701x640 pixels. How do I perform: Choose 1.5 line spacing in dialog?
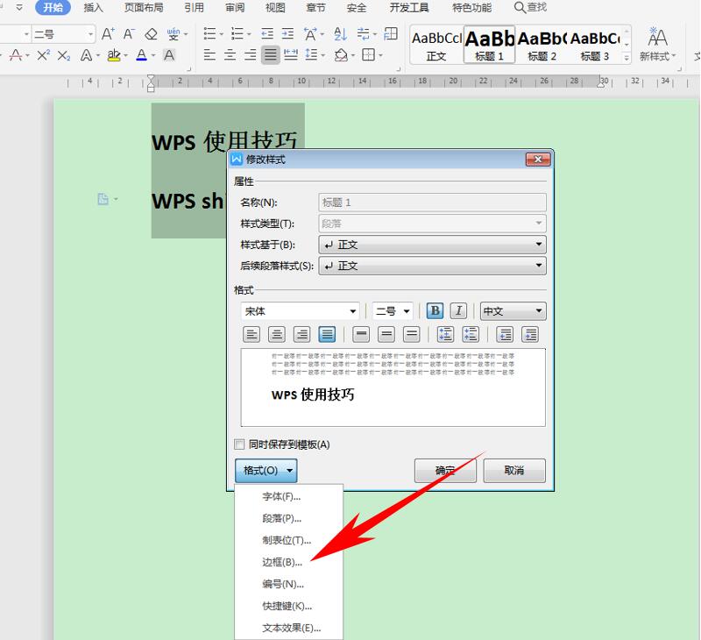pos(386,335)
